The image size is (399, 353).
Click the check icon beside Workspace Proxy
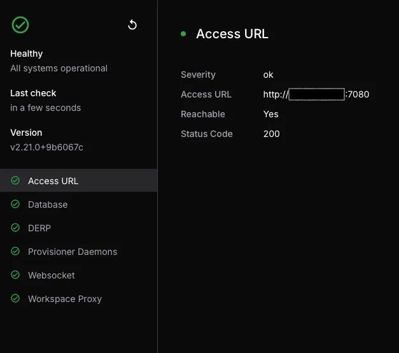(15, 299)
